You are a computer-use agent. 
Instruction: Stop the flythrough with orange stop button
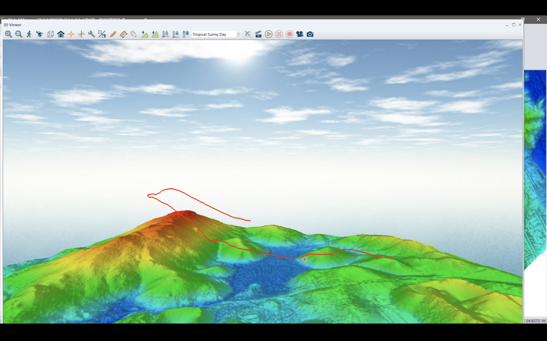(279, 34)
